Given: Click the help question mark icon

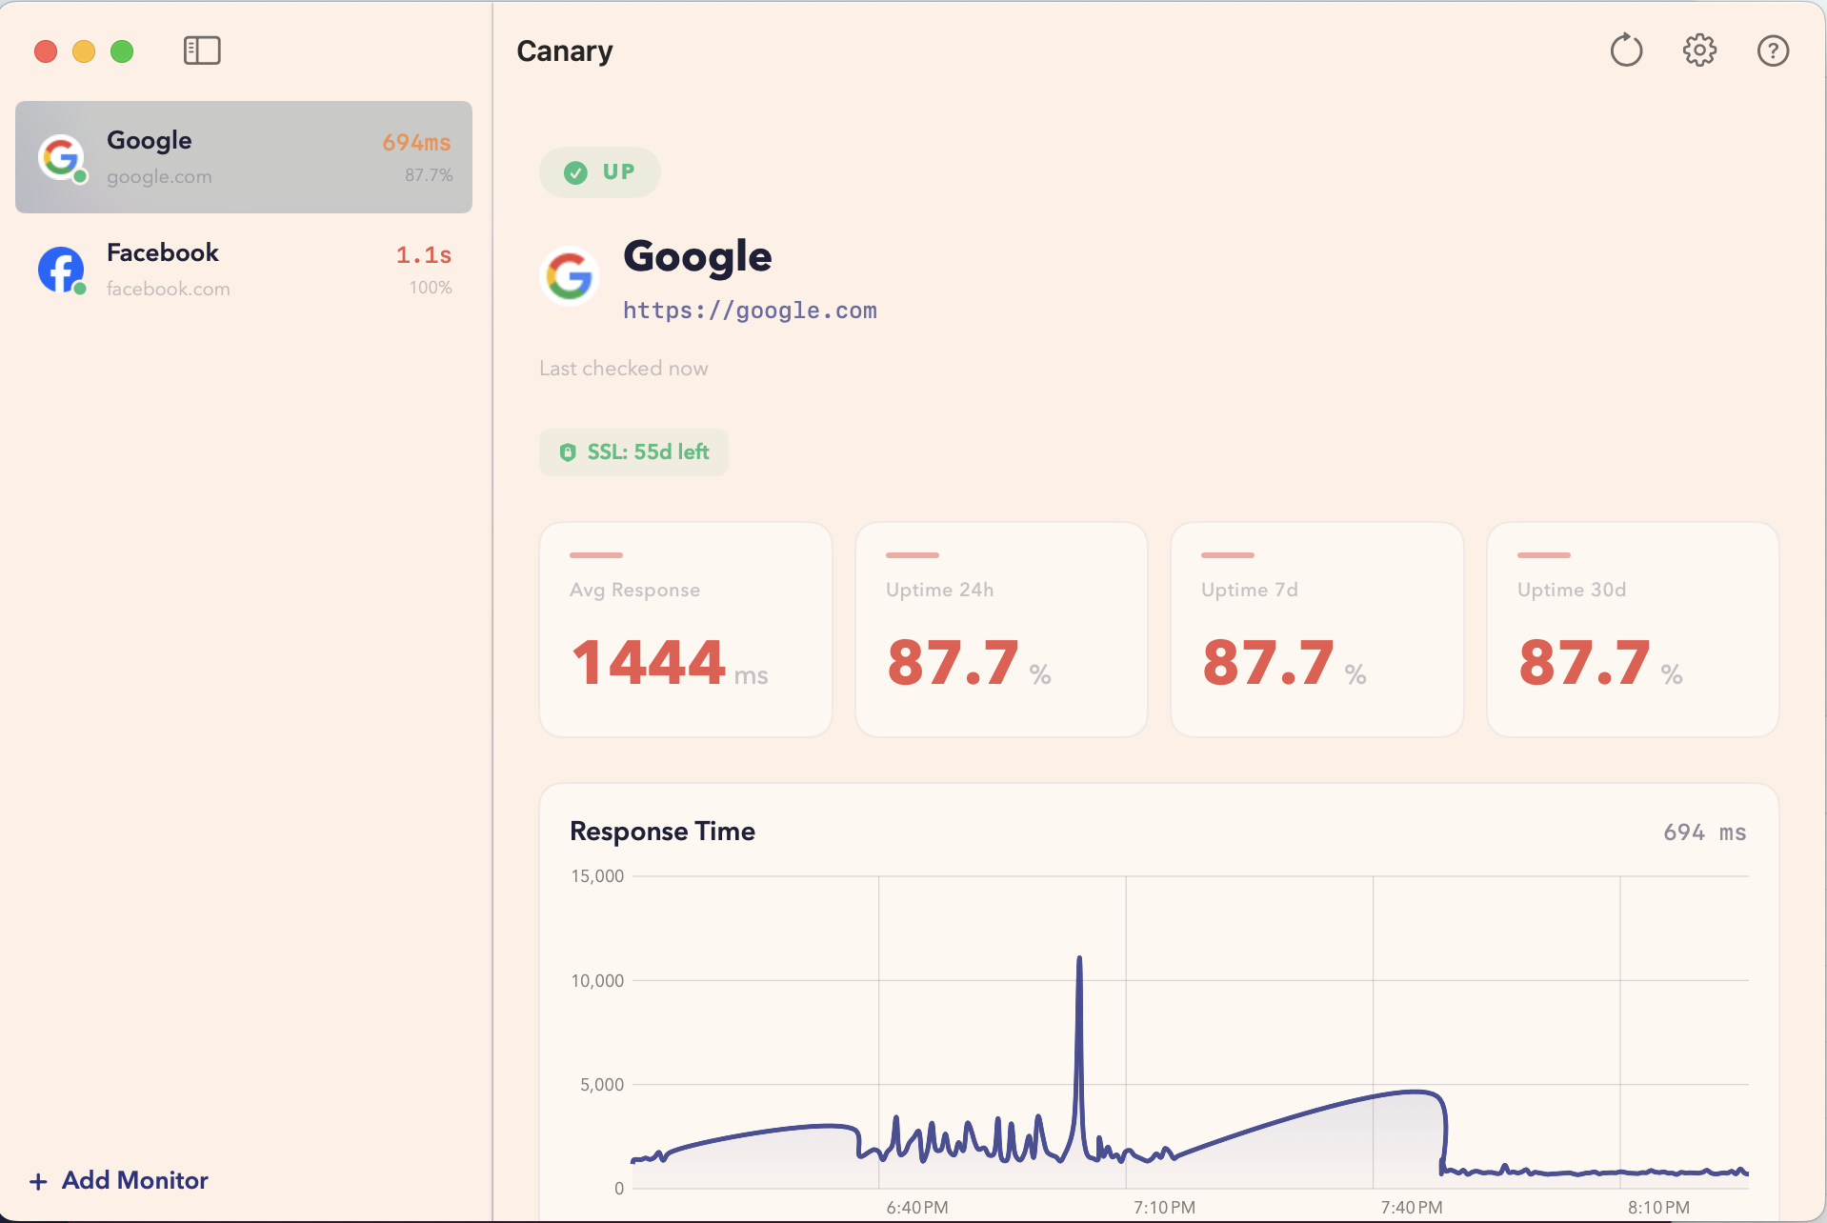Looking at the screenshot, I should pos(1773,50).
